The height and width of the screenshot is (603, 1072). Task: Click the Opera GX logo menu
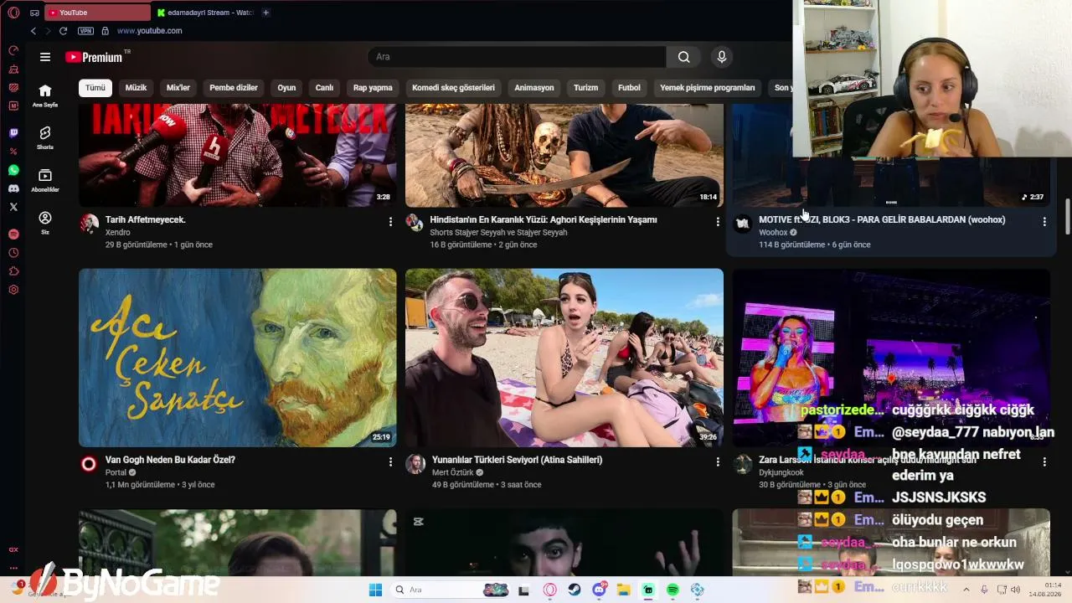[x=13, y=13]
